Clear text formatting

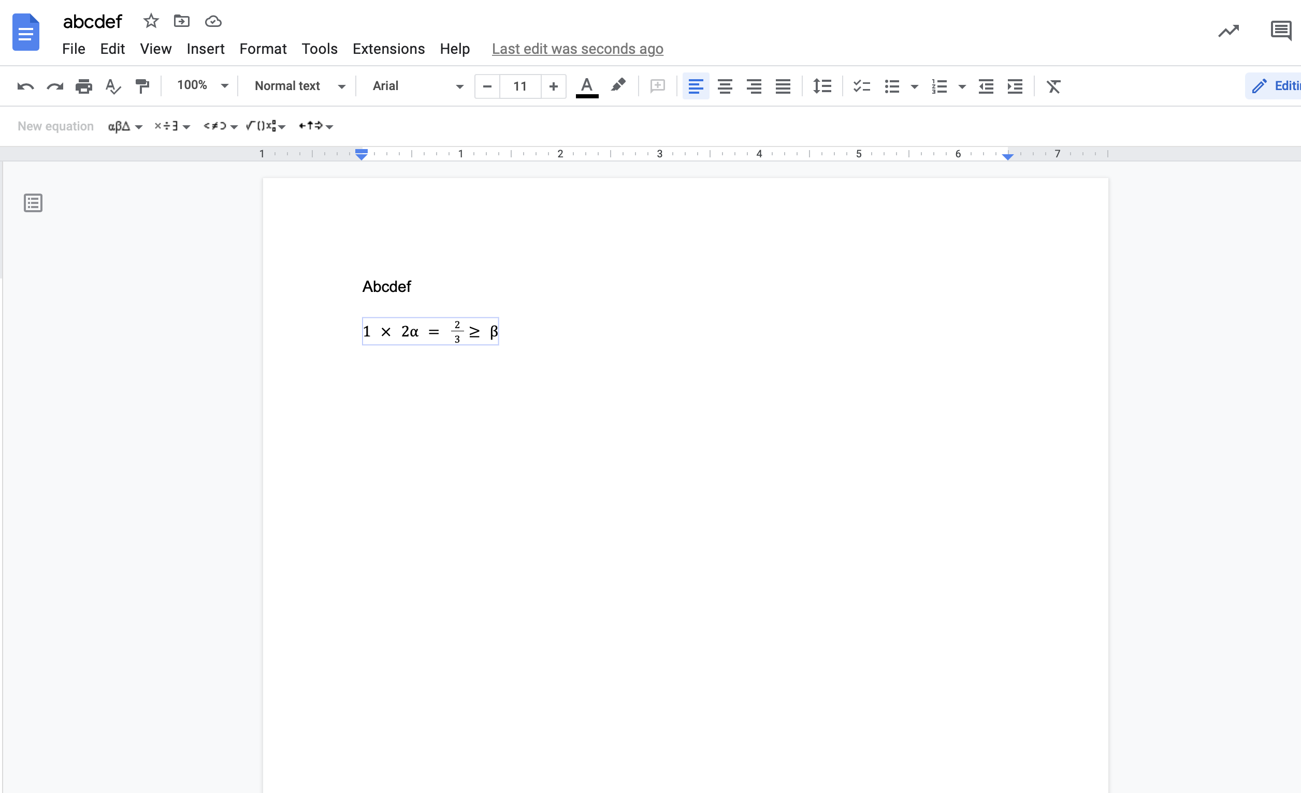[x=1053, y=86]
